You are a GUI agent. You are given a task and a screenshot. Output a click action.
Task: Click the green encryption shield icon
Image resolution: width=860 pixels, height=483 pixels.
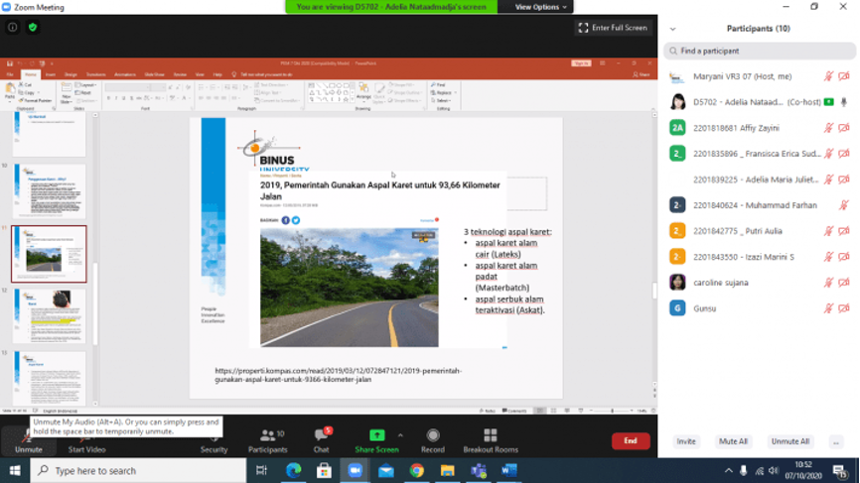pos(32,27)
